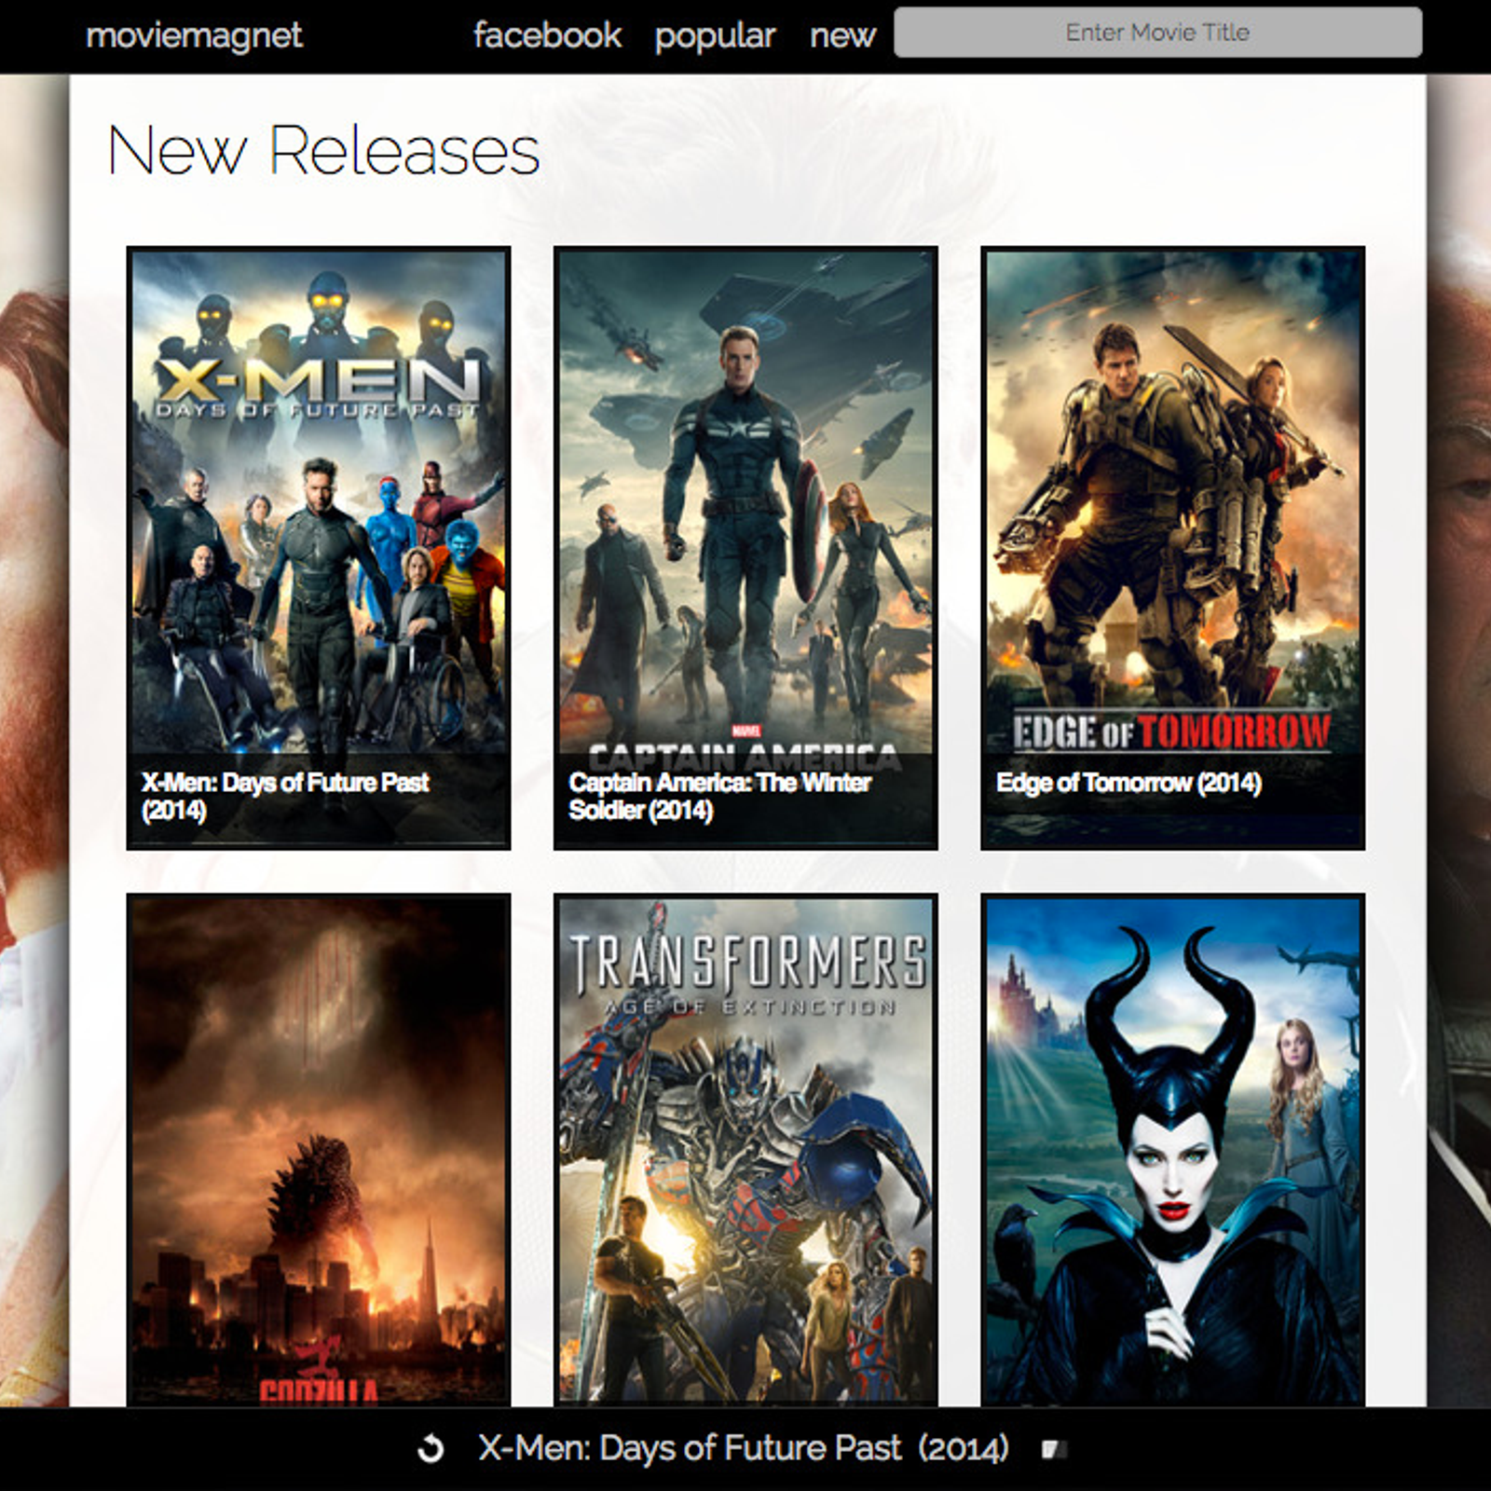1491x1491 pixels.
Task: Click the New Releases heading
Action: pos(323,150)
